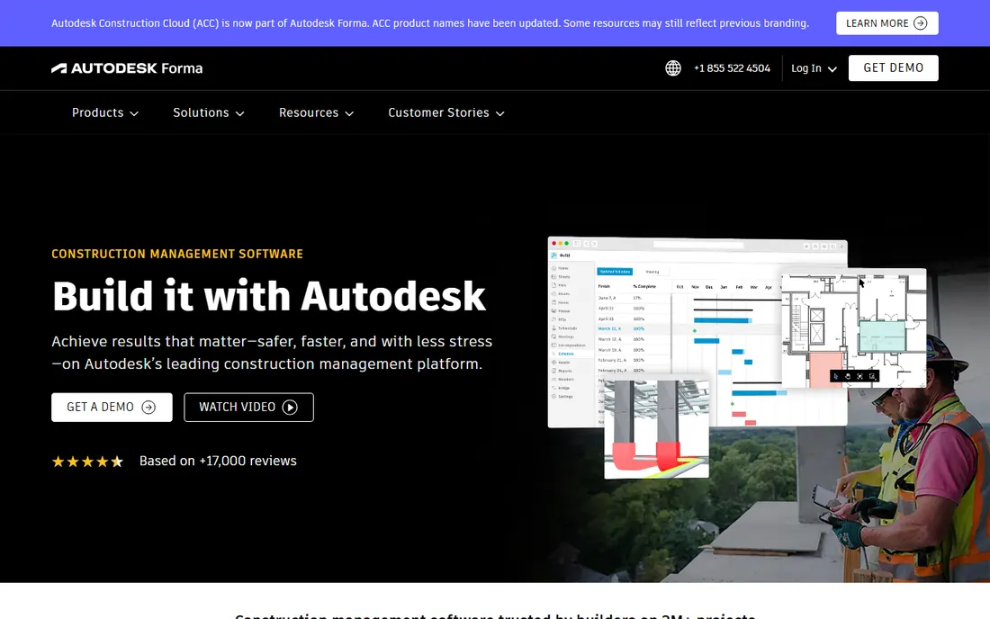Click the 'Build it with Autodesk' heading
990x619 pixels.
269,297
